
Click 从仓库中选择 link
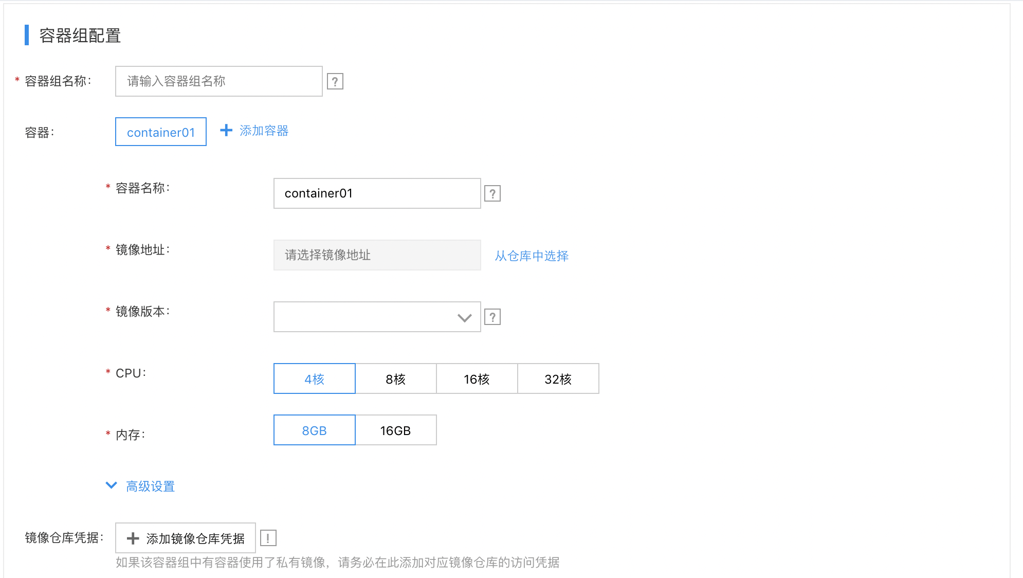click(532, 256)
